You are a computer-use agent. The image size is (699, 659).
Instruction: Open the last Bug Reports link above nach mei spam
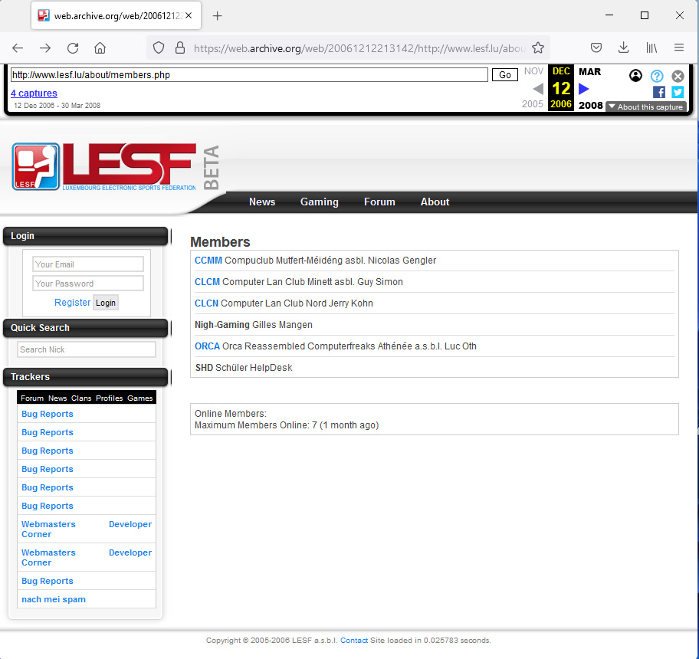click(48, 581)
